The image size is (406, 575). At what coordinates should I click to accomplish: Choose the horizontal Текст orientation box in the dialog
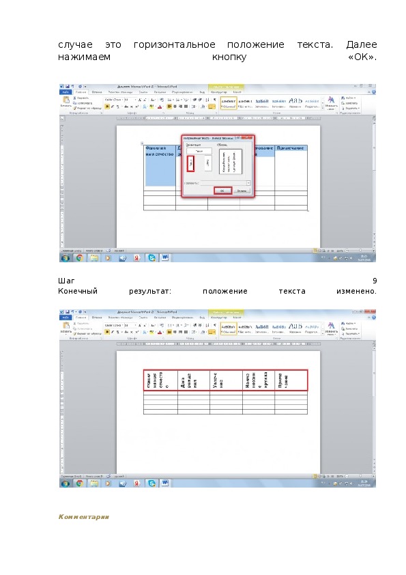click(199, 151)
